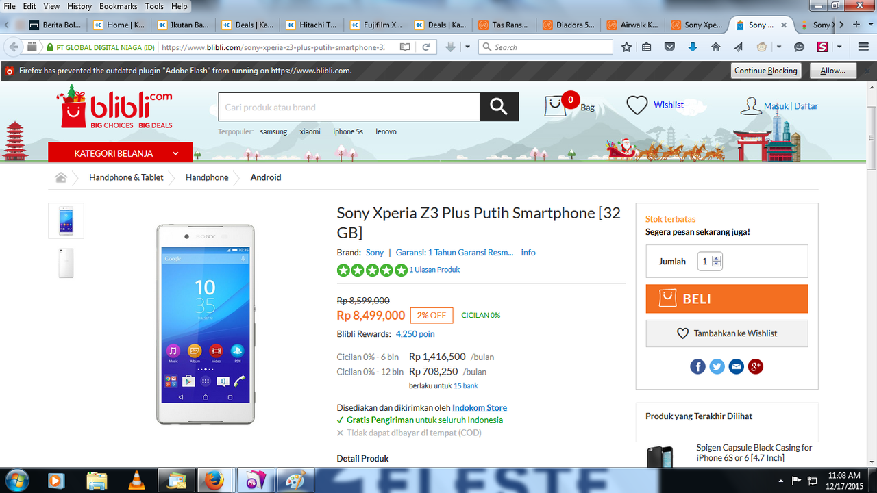
Task: Click the blibli.com logo
Action: click(x=114, y=107)
